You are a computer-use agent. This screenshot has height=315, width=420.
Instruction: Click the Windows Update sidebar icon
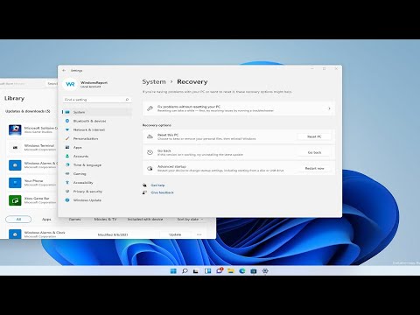click(x=67, y=200)
